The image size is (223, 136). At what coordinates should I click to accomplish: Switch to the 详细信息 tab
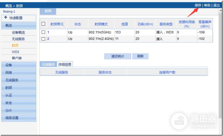pyautogui.click(x=65, y=64)
